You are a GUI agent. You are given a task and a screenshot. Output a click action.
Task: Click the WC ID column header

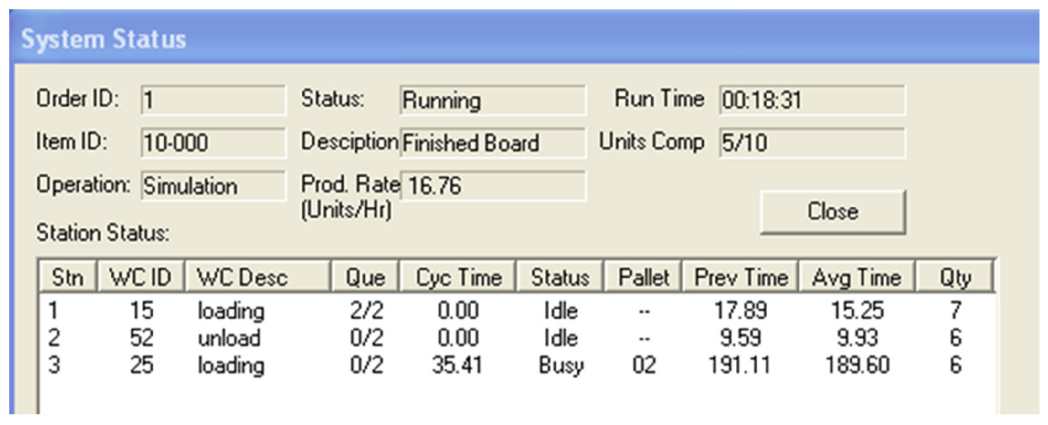pos(140,278)
